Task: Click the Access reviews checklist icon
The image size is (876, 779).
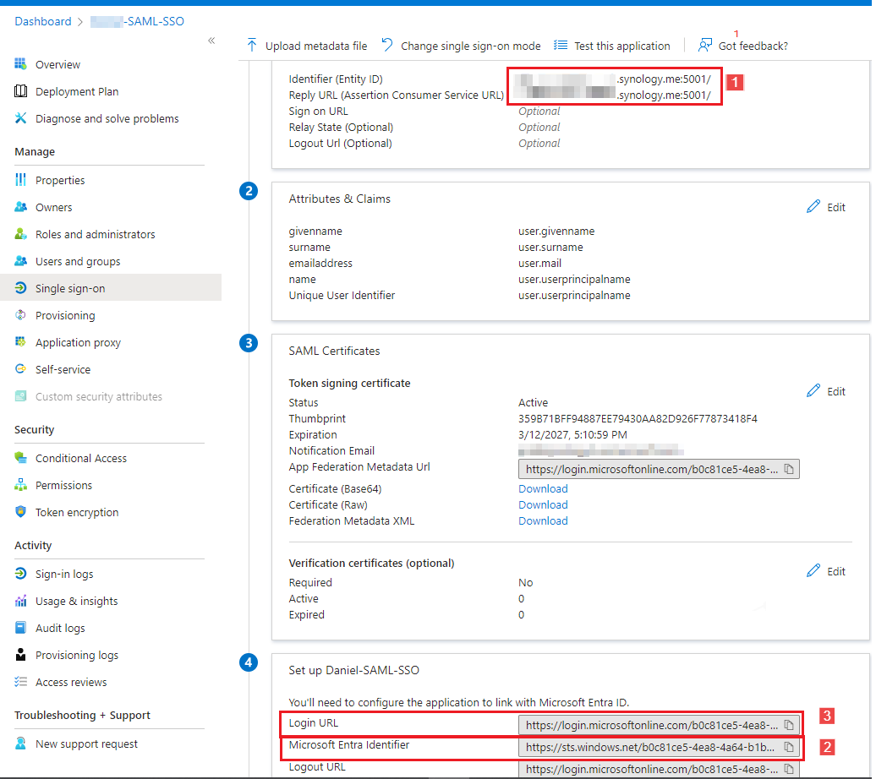Action: 20,682
